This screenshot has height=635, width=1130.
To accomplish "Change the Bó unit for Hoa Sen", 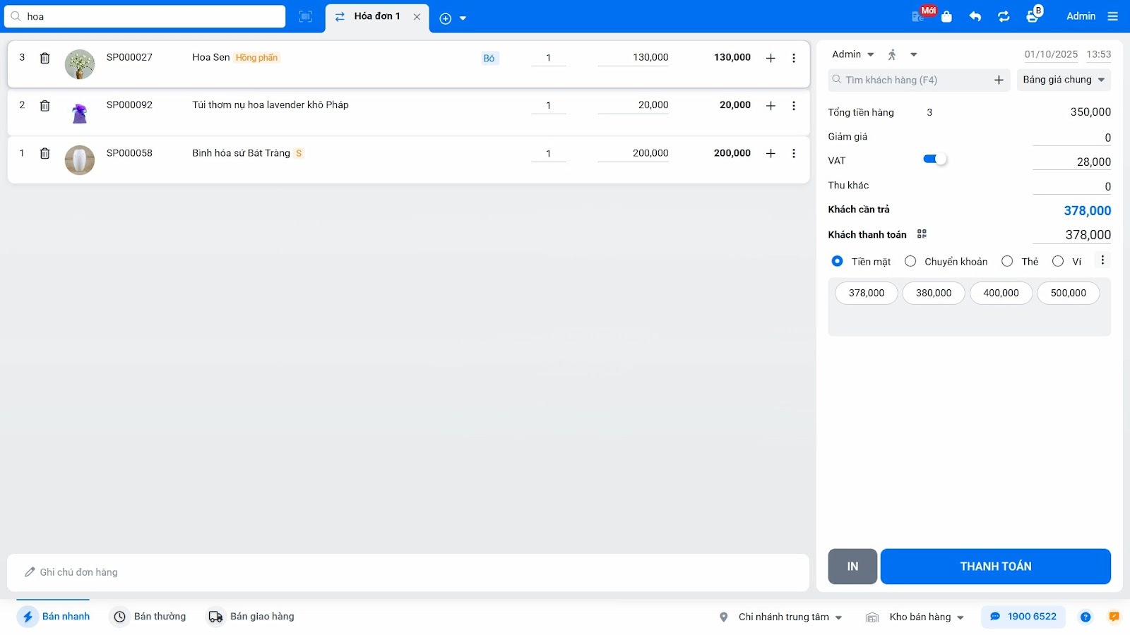I will tap(489, 59).
